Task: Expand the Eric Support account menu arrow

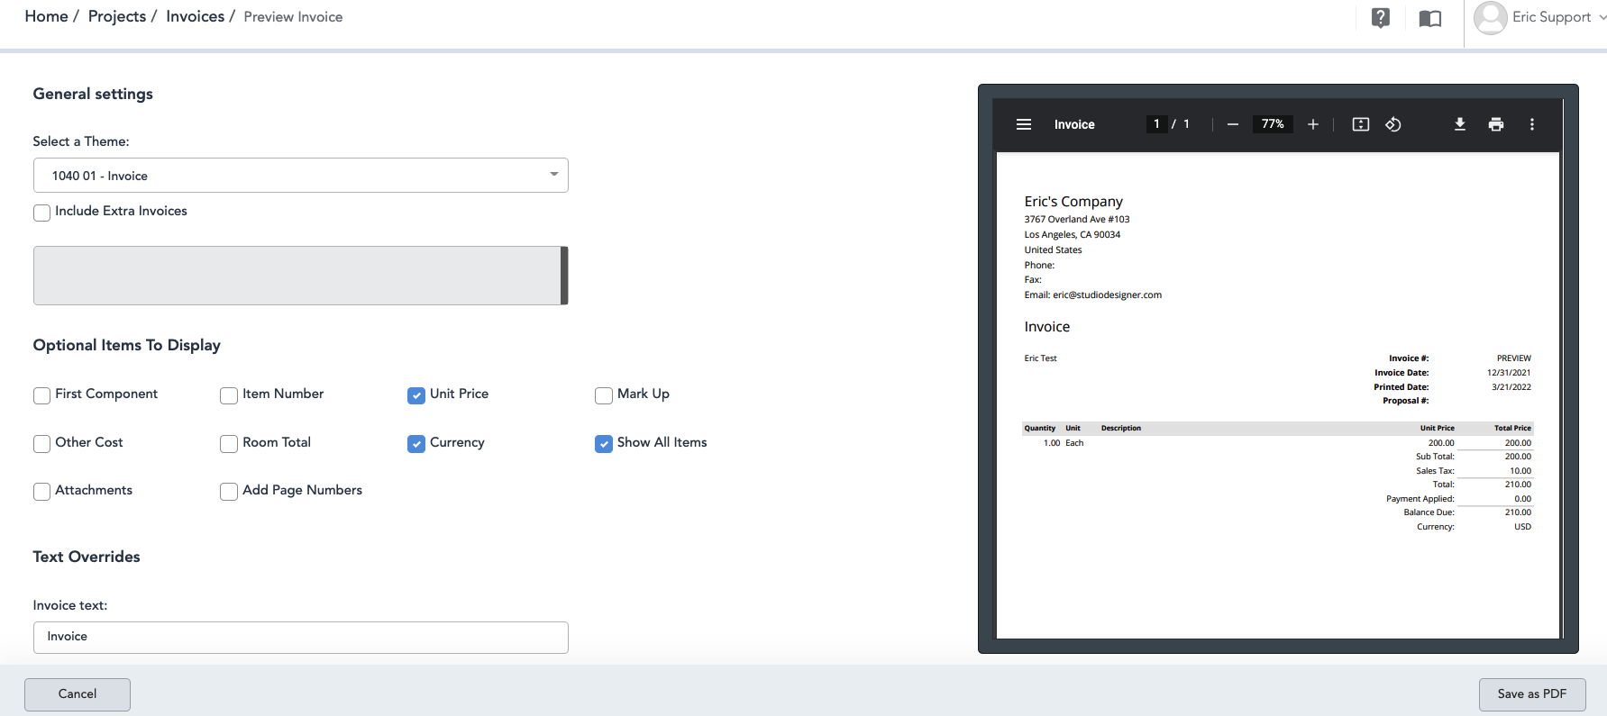Action: point(1602,17)
